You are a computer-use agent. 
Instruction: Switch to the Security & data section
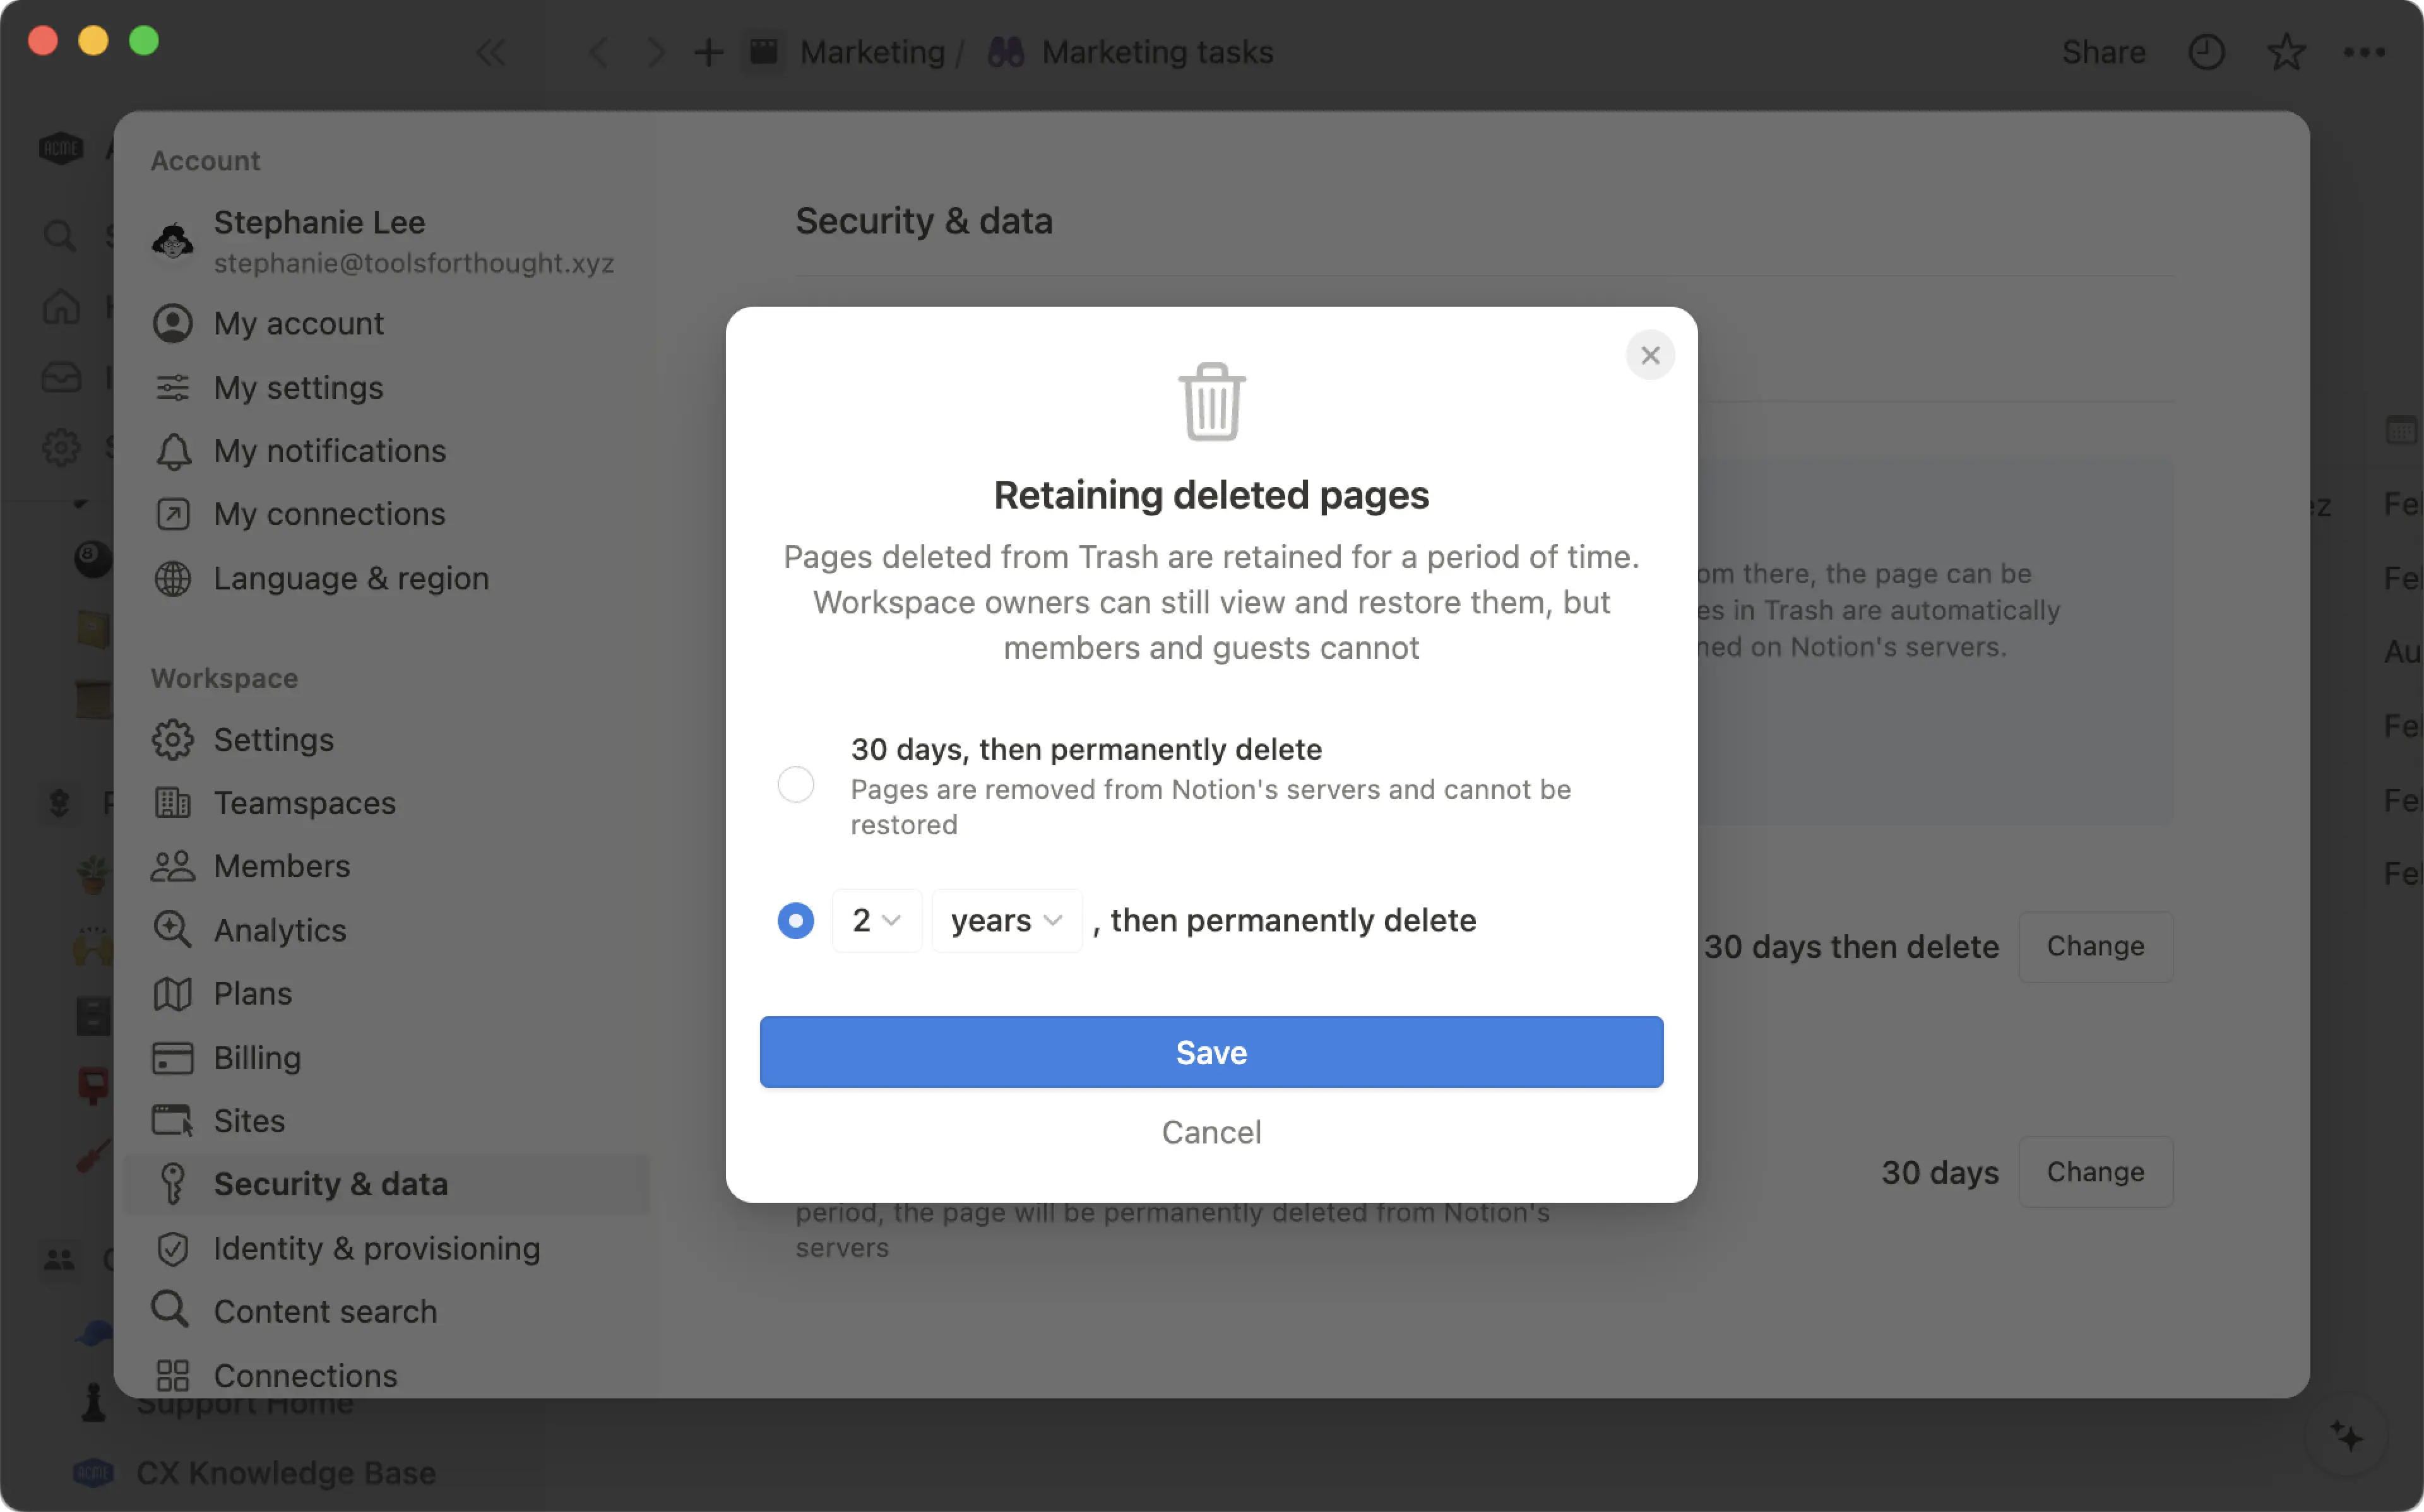tap(331, 1183)
